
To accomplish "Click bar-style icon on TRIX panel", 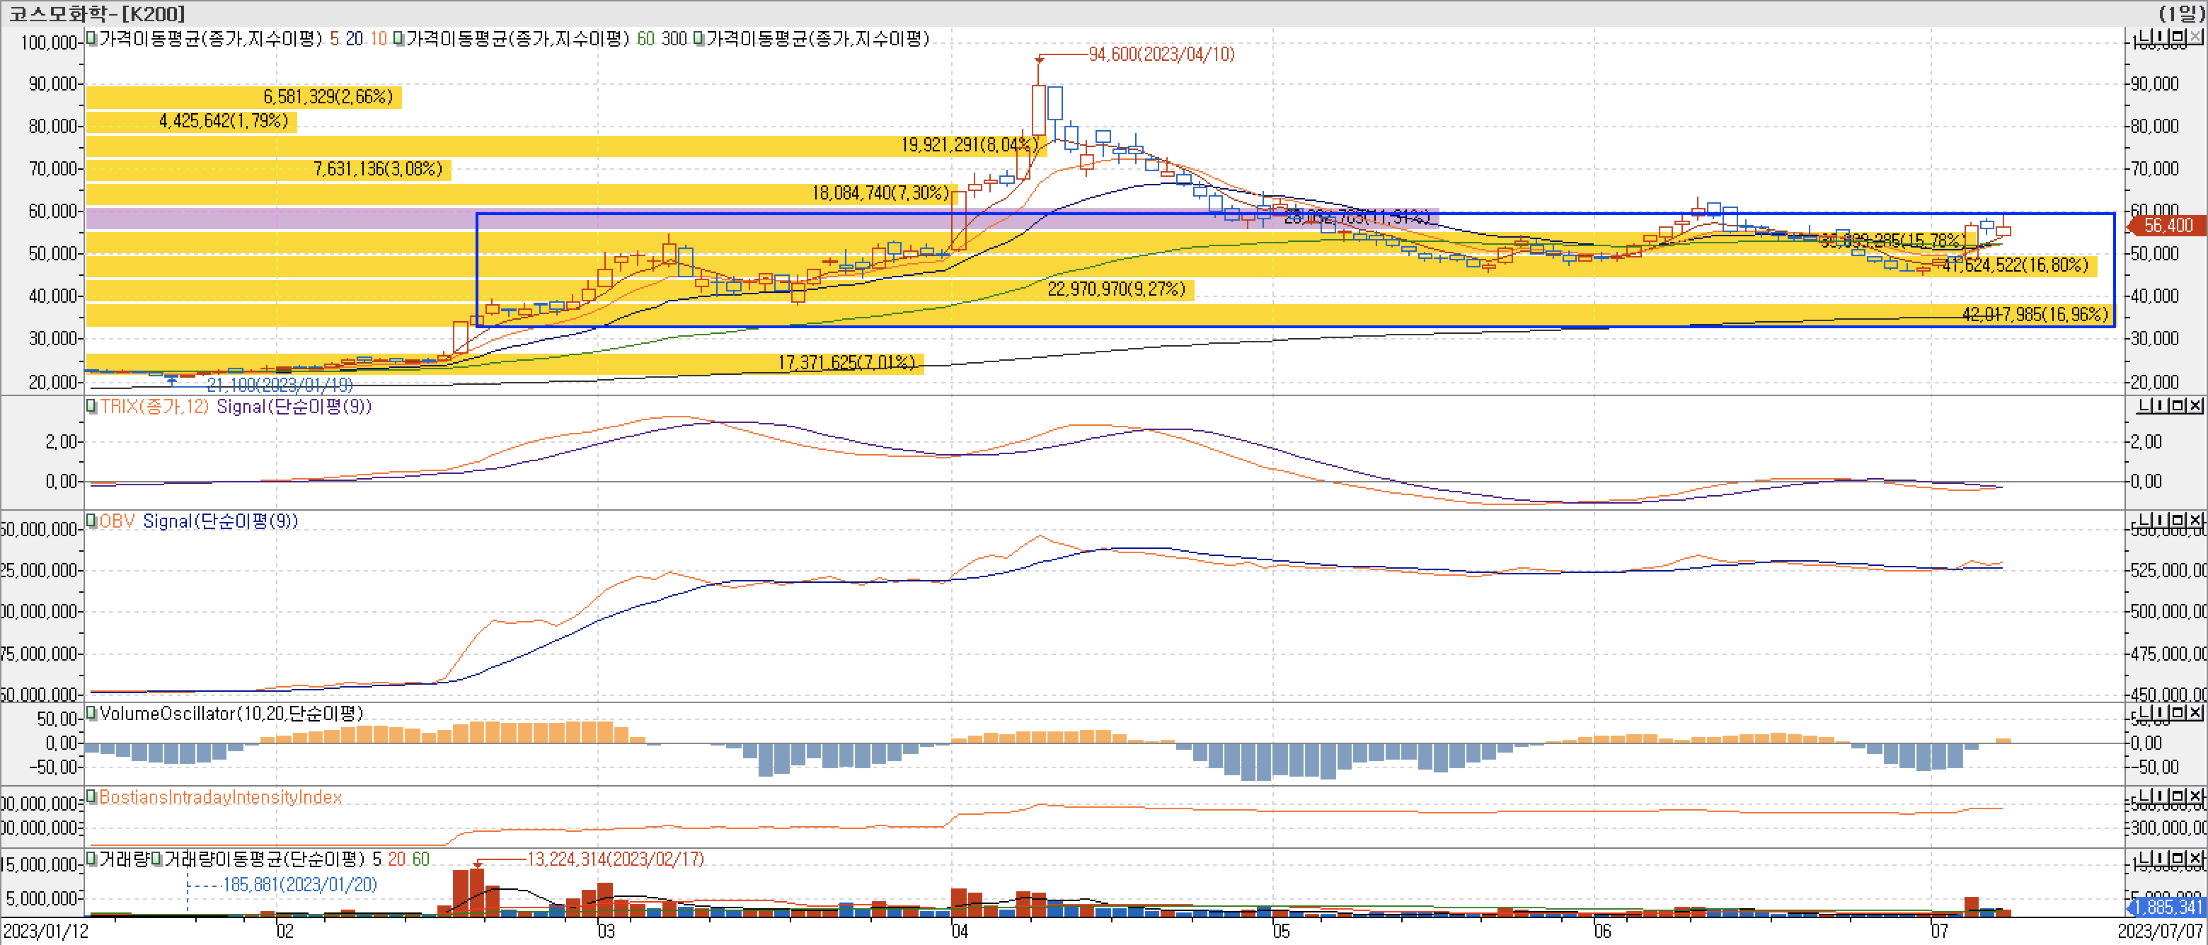I will pos(2160,405).
